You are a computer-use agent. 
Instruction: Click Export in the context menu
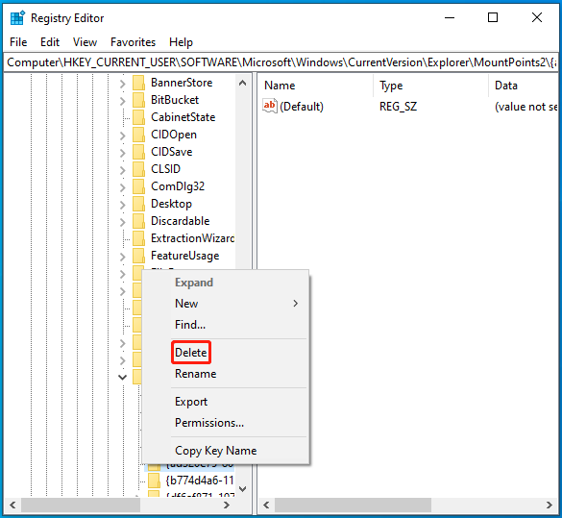[x=191, y=402]
